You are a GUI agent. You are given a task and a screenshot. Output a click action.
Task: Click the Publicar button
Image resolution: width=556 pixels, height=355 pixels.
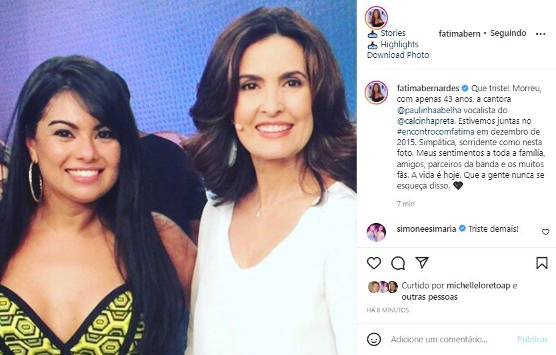533,340
